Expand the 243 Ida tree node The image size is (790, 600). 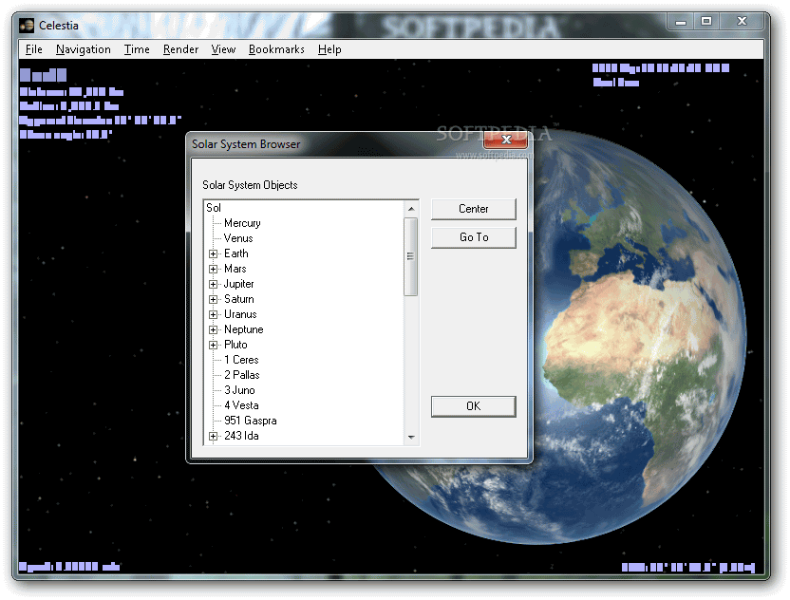click(x=213, y=437)
